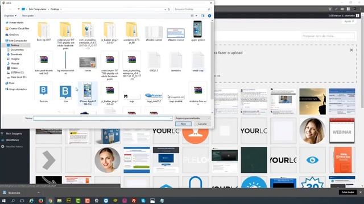Screen dimensions: 364x204
Task: Click the Cancelar button
Action: 202,124
